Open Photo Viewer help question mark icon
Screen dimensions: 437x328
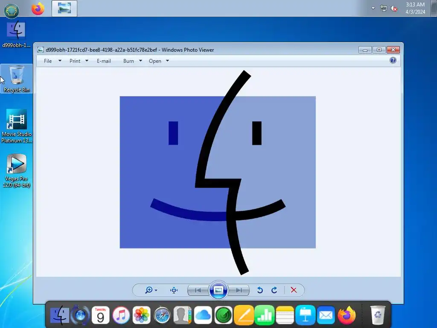[x=393, y=60]
